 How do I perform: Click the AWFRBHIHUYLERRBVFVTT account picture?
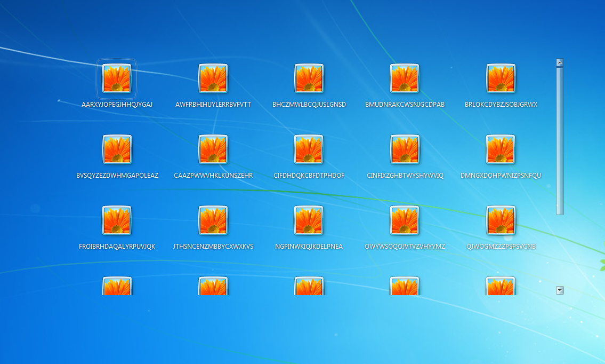tap(213, 78)
